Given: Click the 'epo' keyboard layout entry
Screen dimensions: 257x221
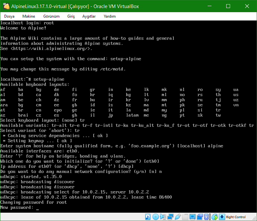Looking at the screenshot, I should click(x=58, y=110).
